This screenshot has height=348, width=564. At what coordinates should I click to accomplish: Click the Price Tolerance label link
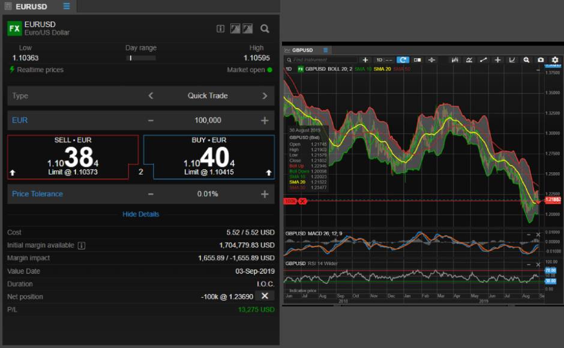(x=37, y=194)
